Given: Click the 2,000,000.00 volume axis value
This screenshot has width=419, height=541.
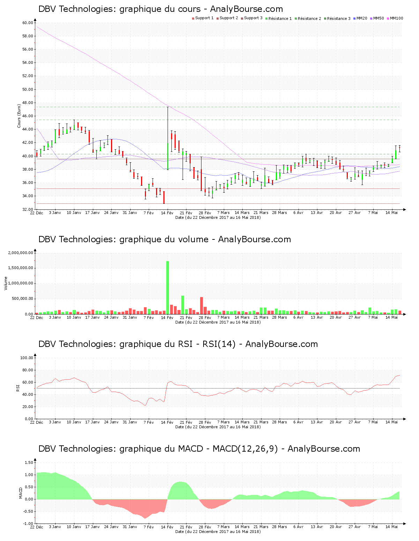Looking at the screenshot, I should click(20, 253).
